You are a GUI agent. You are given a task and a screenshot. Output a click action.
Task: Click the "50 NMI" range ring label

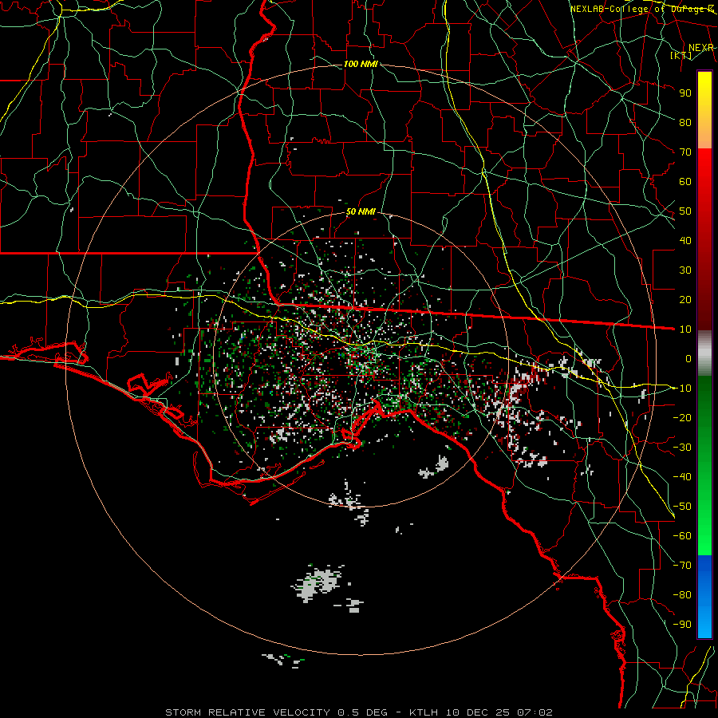pyautogui.click(x=361, y=211)
